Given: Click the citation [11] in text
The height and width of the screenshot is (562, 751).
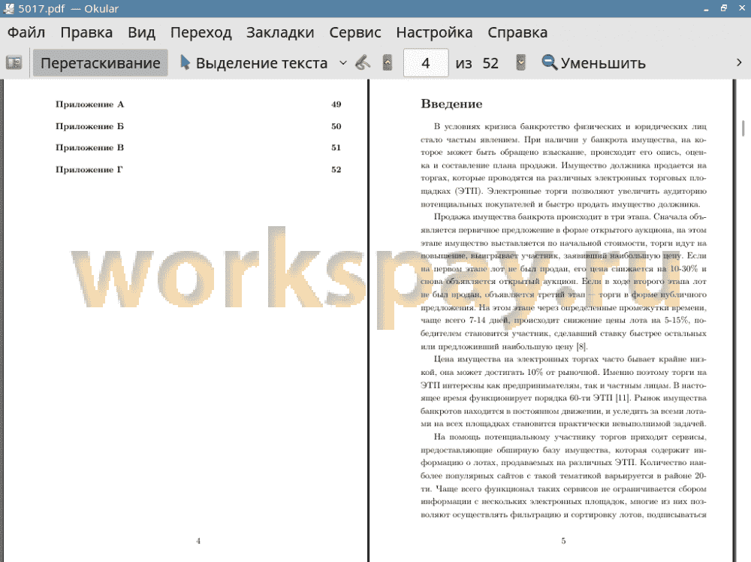Looking at the screenshot, I should click(622, 398).
